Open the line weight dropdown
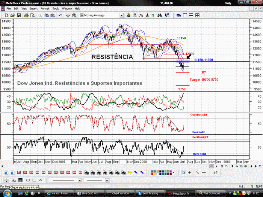 [x=107, y=180]
